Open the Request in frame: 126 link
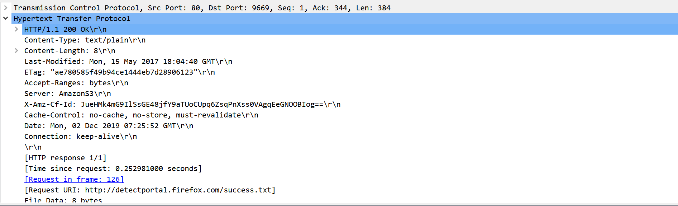This screenshot has width=678, height=206. [74, 179]
